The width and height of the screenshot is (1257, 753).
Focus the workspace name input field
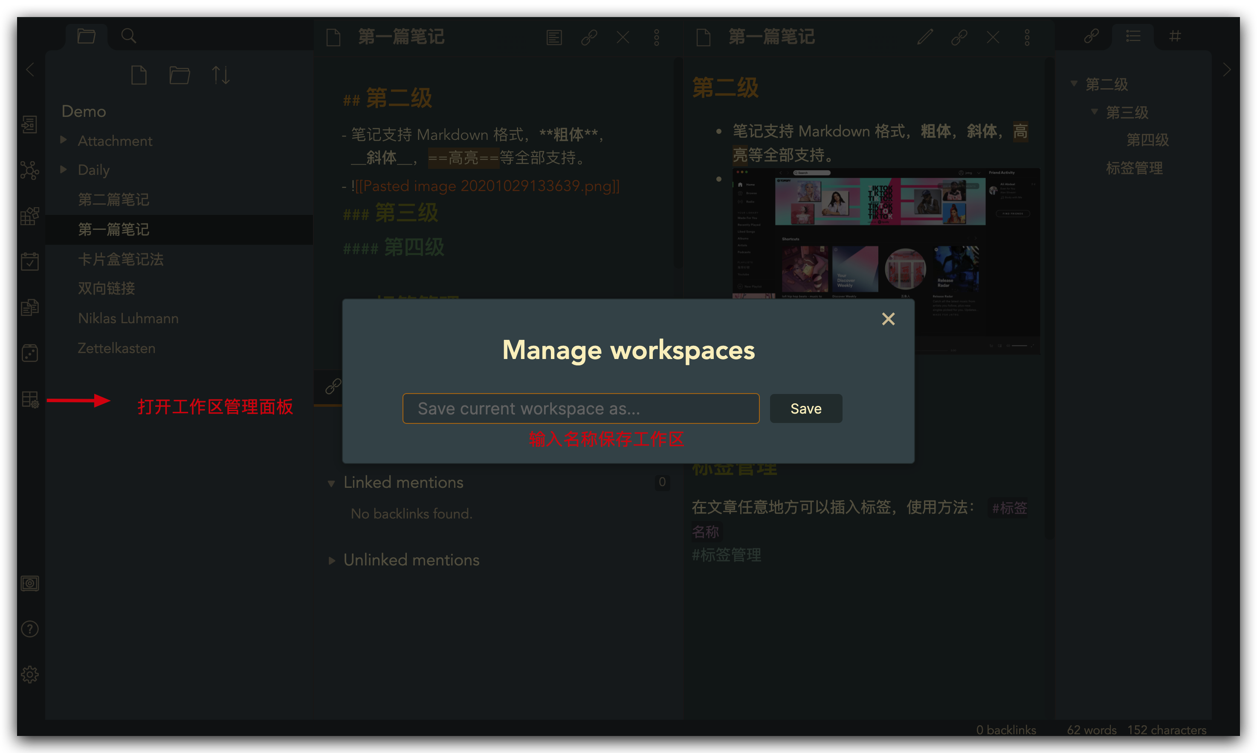pos(580,408)
